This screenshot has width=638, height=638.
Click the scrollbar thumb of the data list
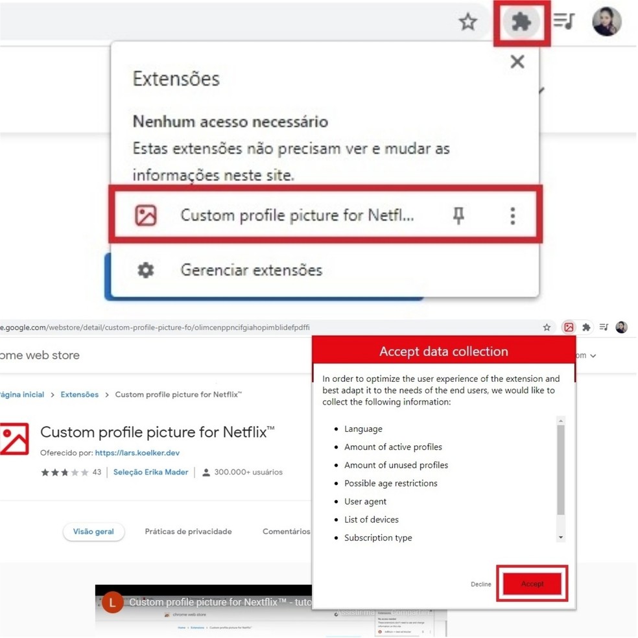coord(561,470)
